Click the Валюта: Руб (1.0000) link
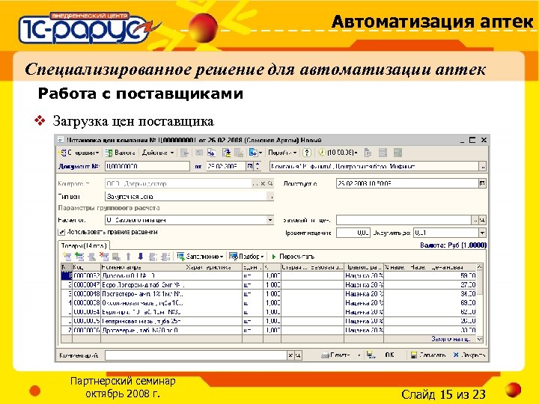The width and height of the screenshot is (539, 404). coord(453,245)
